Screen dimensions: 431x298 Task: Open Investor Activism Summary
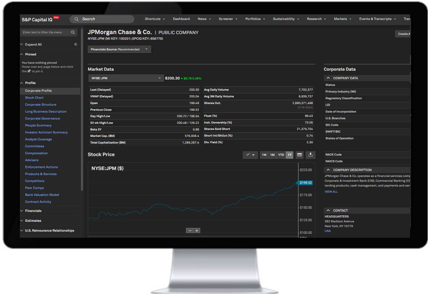tap(46, 132)
